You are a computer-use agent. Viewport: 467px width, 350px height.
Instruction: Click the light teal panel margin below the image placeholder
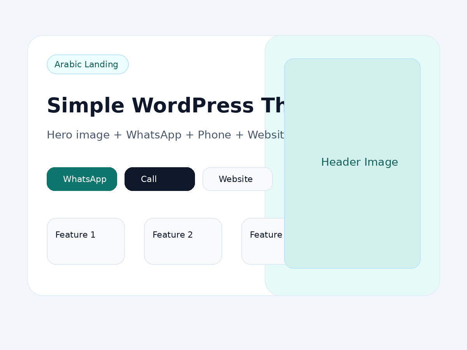coord(352,282)
